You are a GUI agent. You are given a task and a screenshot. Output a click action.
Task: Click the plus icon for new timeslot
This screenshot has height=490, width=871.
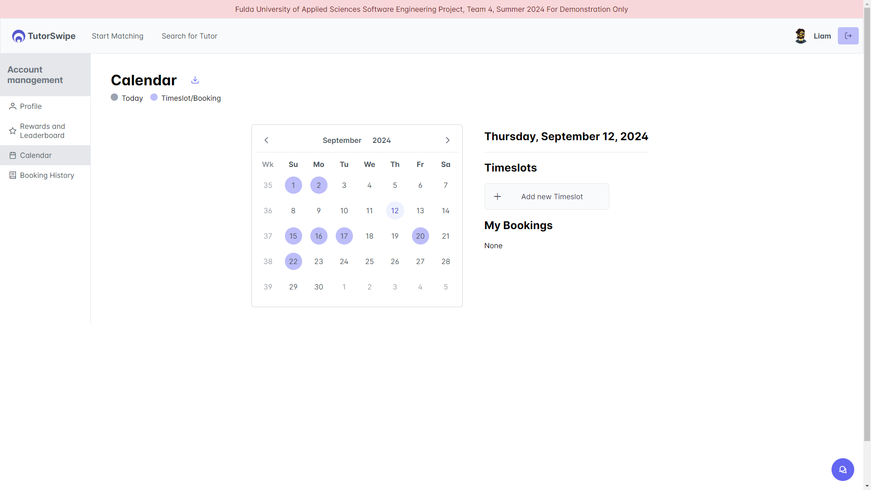pos(497,196)
